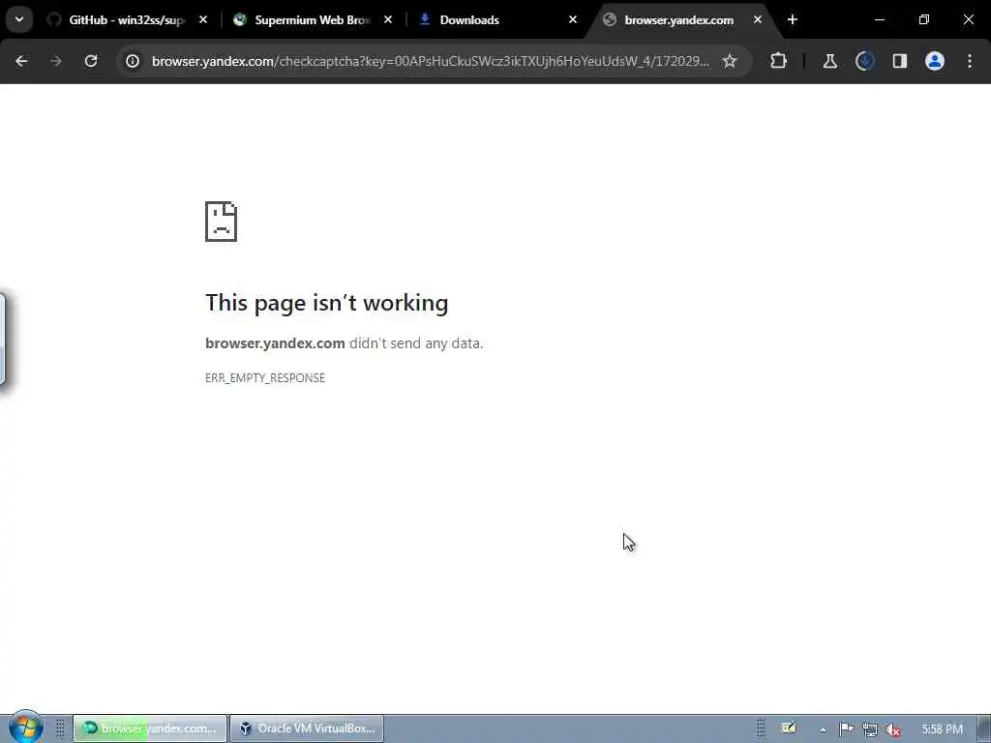Image resolution: width=991 pixels, height=743 pixels.
Task: Select the browser.yandex.com taskbar button
Action: click(x=150, y=728)
